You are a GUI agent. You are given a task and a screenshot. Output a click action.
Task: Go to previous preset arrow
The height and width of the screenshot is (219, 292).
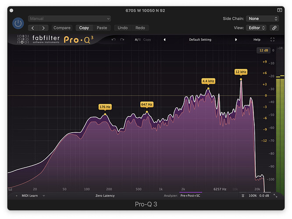click(x=164, y=39)
